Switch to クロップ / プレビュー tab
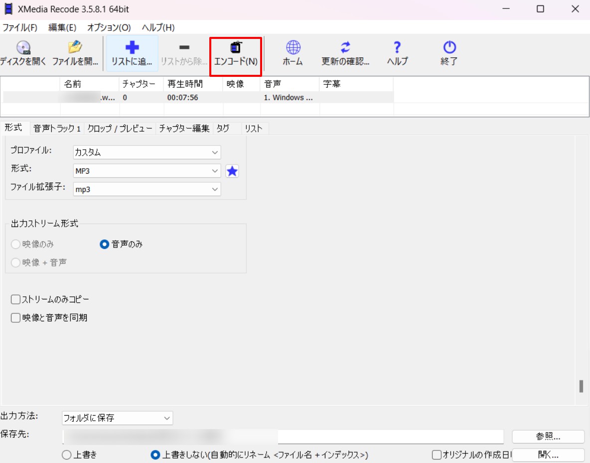Image resolution: width=590 pixels, height=463 pixels. [120, 128]
